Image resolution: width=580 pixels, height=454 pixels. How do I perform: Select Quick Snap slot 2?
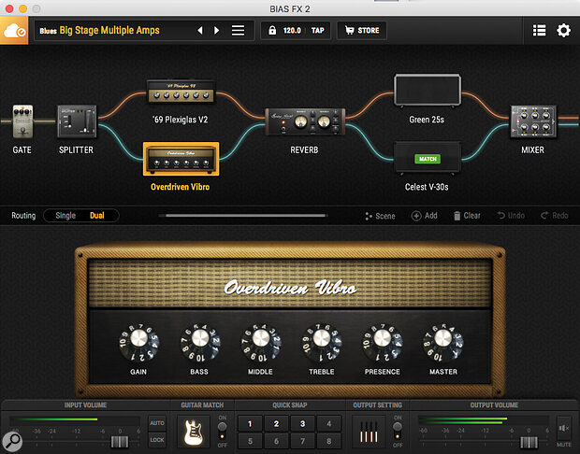(276, 423)
